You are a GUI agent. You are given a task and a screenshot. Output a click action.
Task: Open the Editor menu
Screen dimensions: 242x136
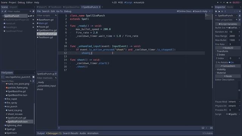coord(29,3)
